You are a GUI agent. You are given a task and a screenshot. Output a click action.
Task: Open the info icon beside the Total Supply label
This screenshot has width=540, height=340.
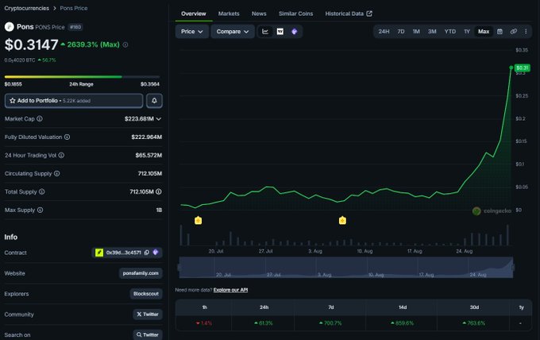(41, 192)
